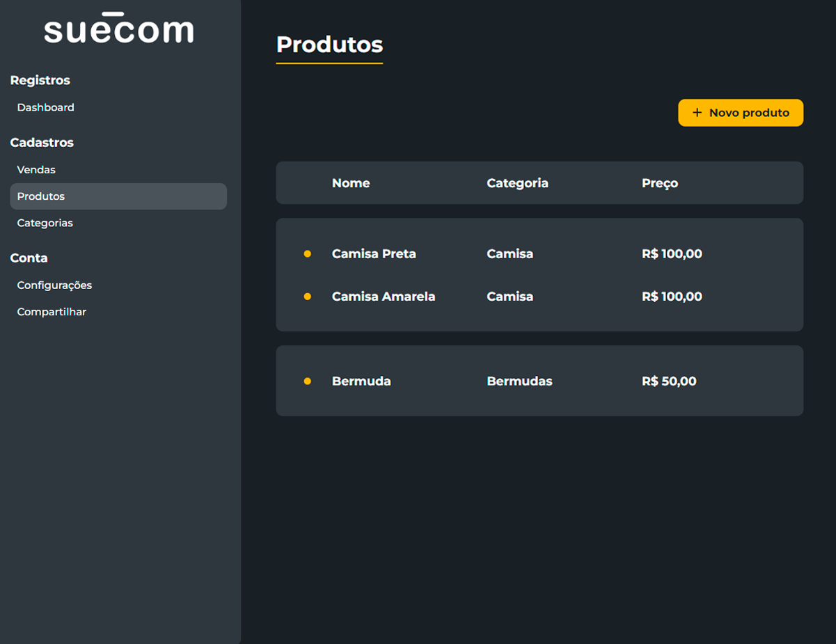Select Produtos in the sidebar
This screenshot has height=644, width=836.
pyautogui.click(x=41, y=196)
